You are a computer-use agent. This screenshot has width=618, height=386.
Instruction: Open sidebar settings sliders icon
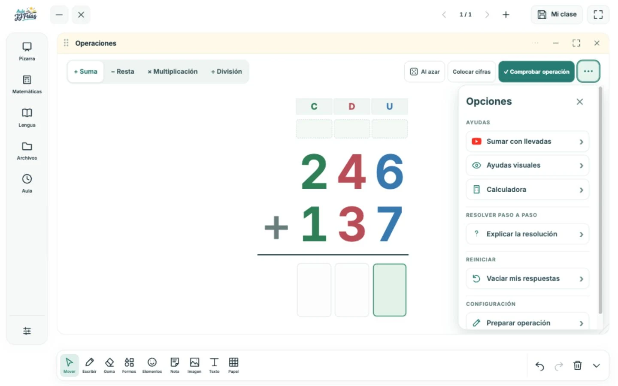pyautogui.click(x=27, y=331)
